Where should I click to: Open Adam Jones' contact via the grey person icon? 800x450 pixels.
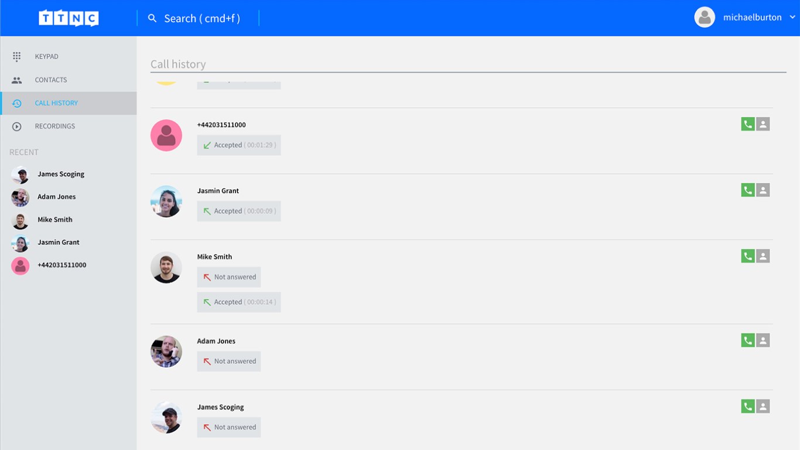[x=763, y=340]
